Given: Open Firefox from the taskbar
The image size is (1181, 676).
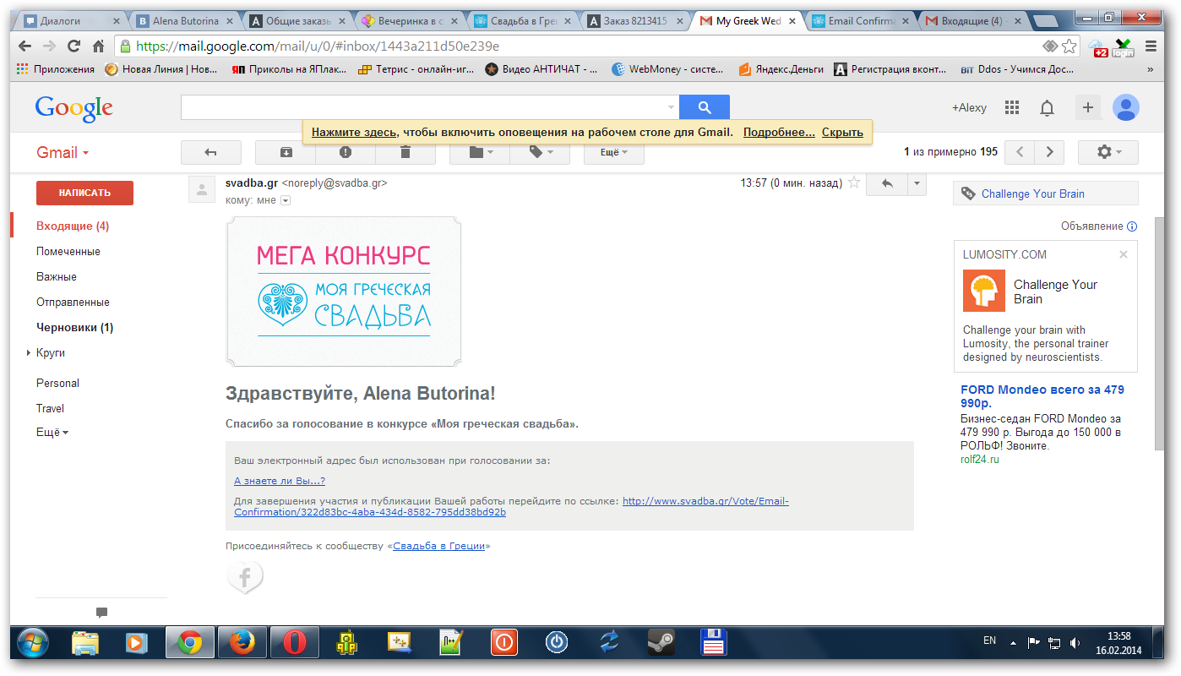Looking at the screenshot, I should point(242,643).
